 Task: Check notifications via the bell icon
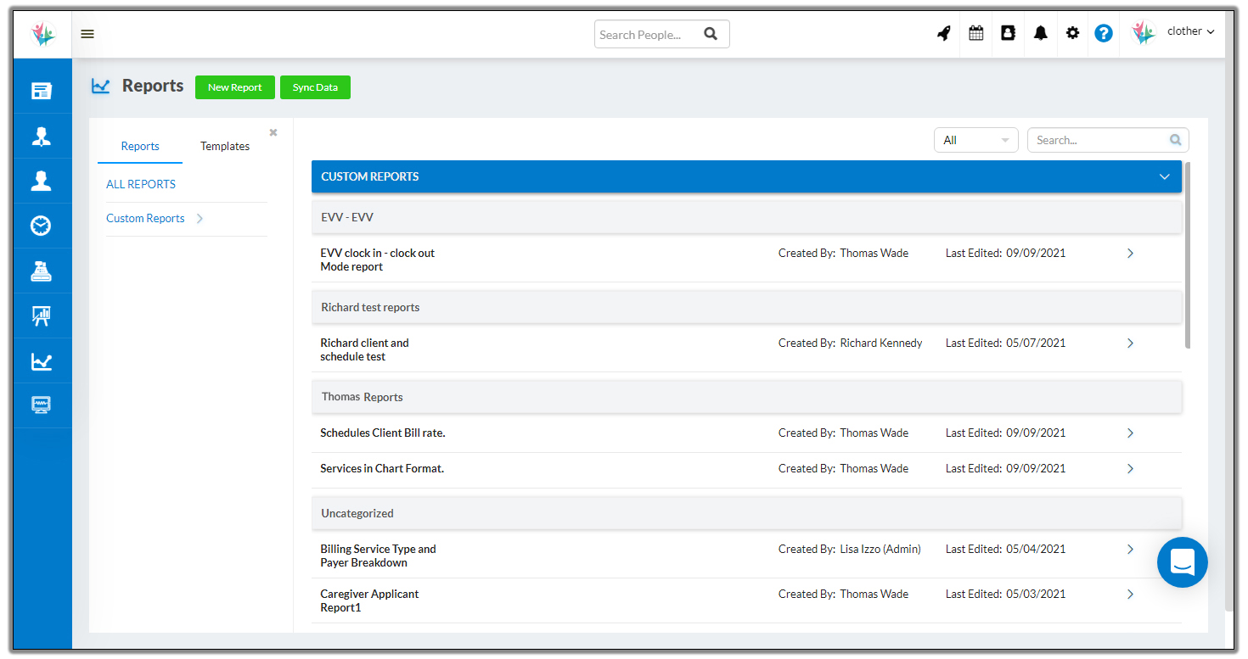[1040, 31]
